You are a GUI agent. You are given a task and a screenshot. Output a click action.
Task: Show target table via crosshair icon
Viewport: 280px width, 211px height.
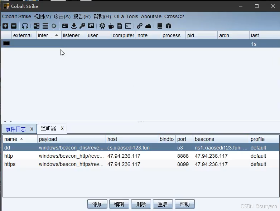point(54,26)
